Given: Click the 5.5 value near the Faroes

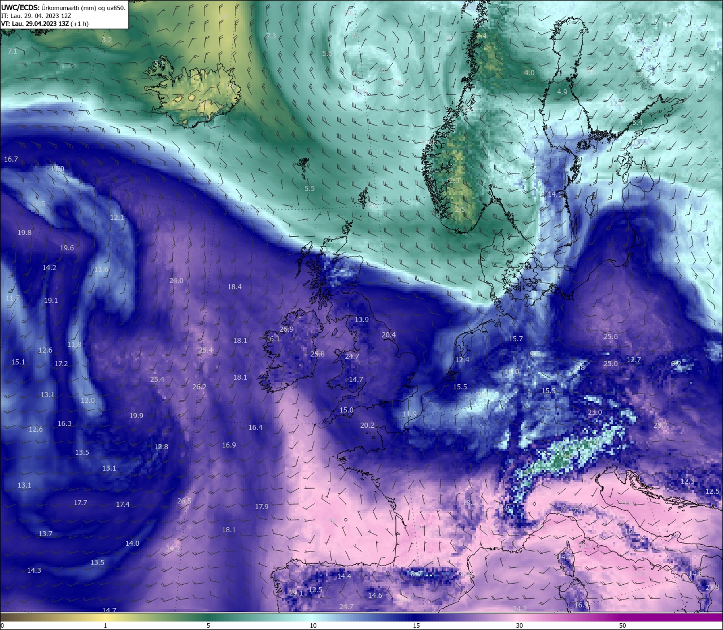Looking at the screenshot, I should point(310,189).
